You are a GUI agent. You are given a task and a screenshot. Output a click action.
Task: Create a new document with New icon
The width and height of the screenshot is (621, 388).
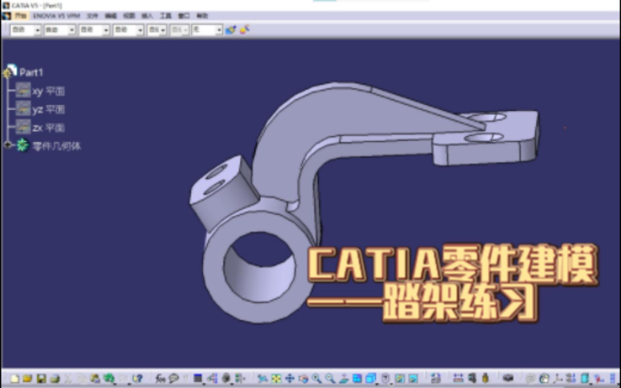(x=14, y=378)
